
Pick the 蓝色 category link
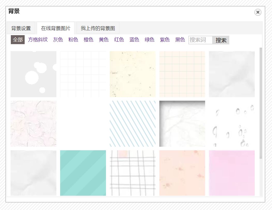click(134, 40)
